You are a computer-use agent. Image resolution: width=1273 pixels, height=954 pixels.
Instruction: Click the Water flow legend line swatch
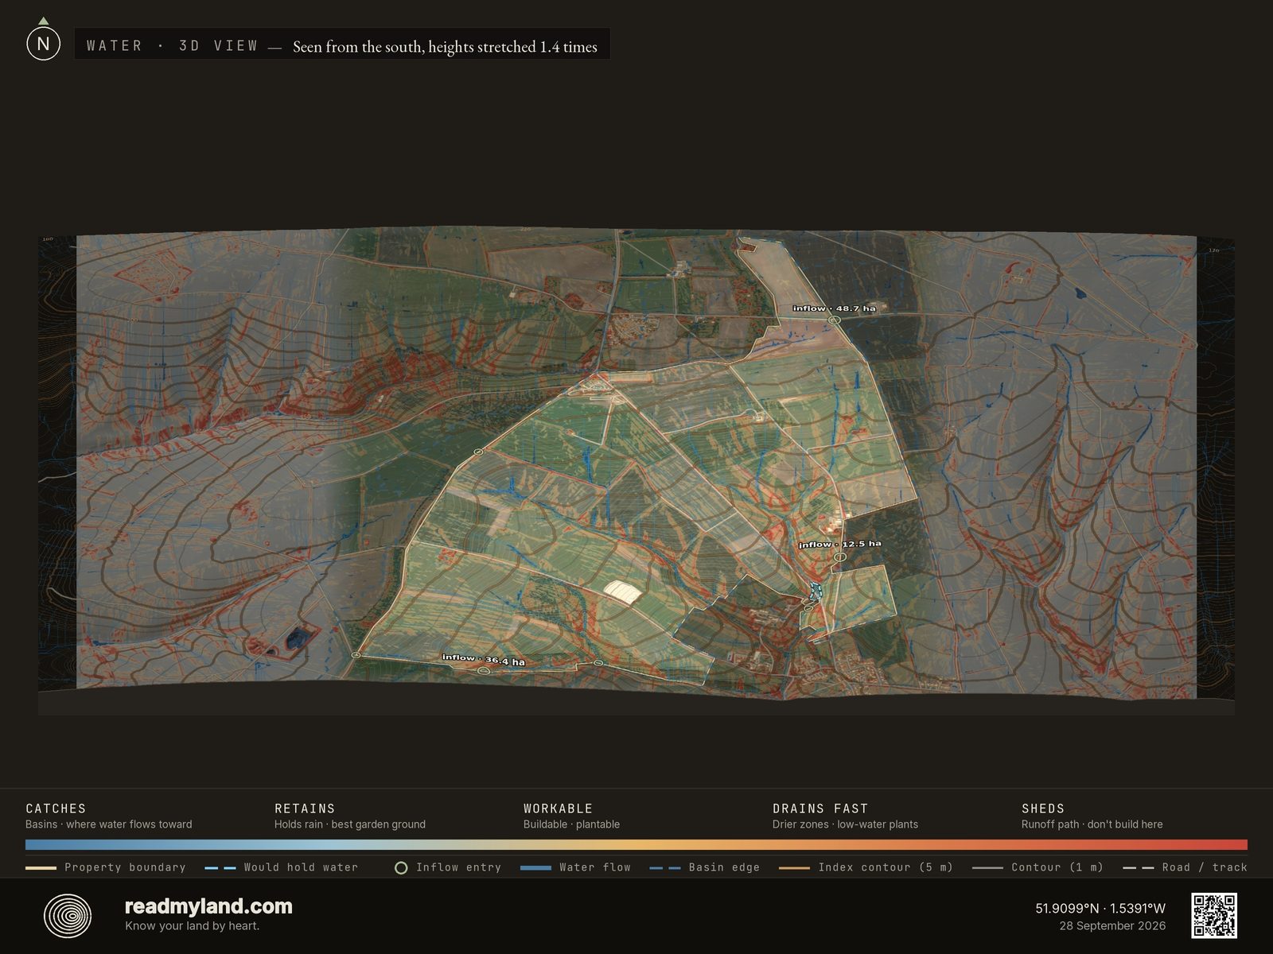click(x=535, y=867)
